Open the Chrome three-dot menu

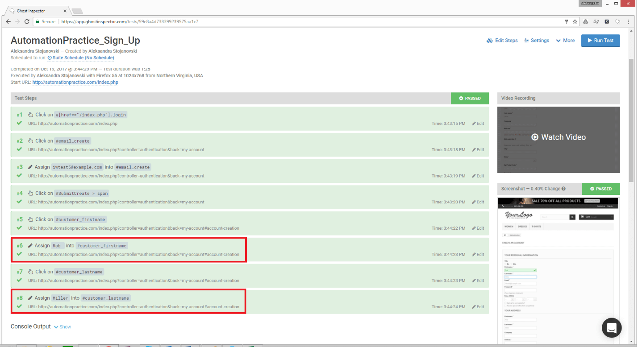628,21
